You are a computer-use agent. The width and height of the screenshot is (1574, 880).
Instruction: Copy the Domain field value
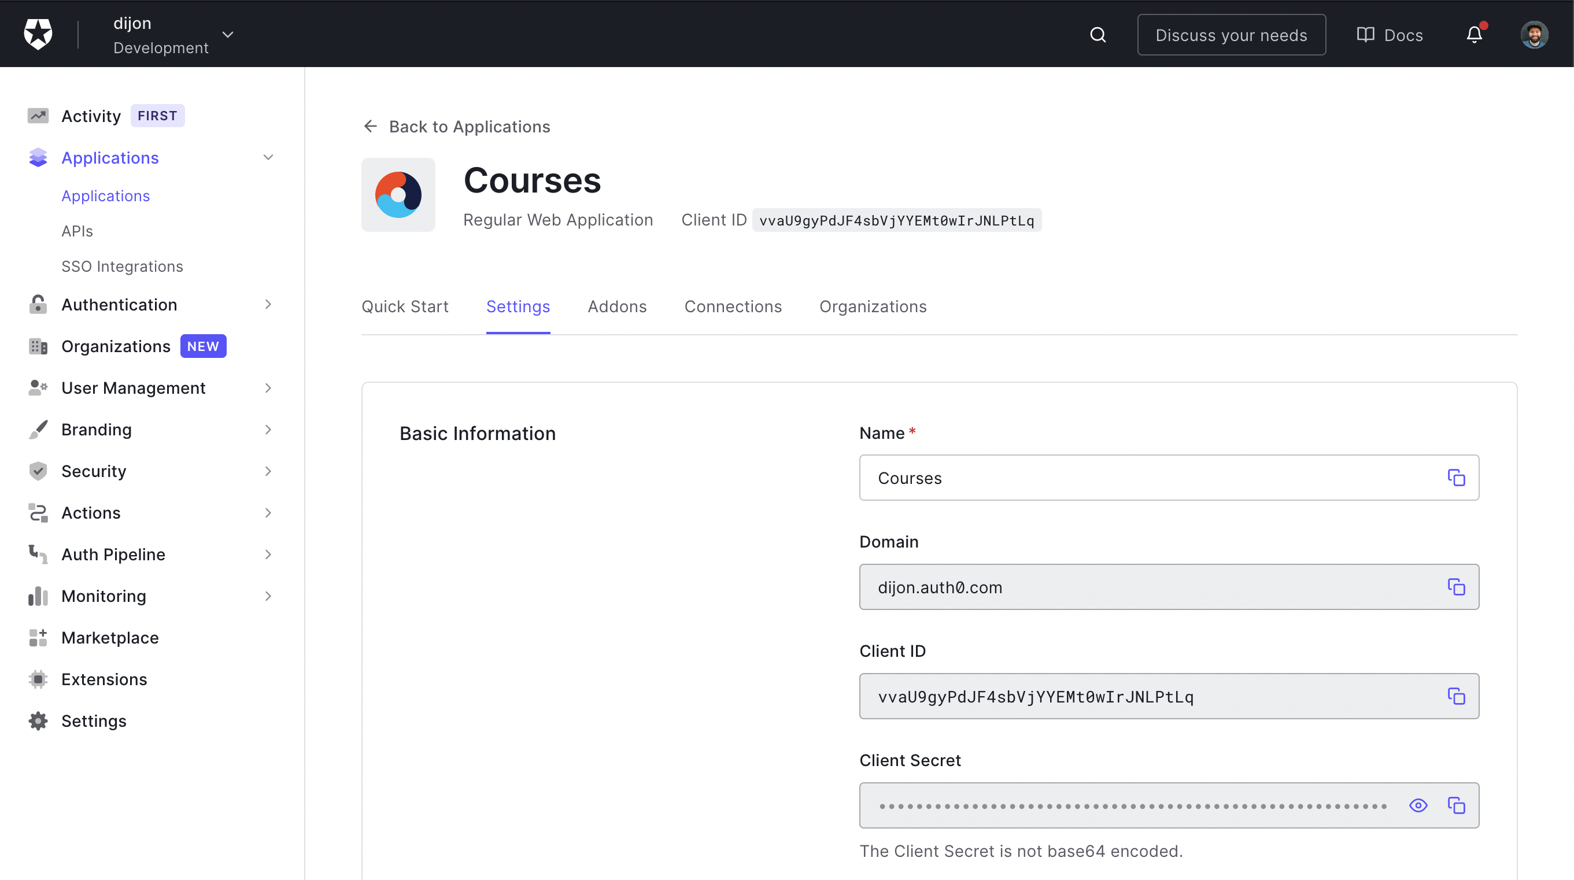[x=1456, y=587]
